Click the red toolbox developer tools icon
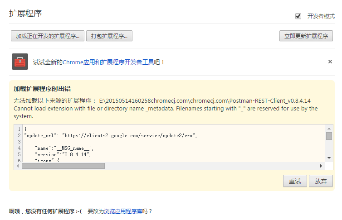The height and width of the screenshot is (220, 342). tap(20, 62)
